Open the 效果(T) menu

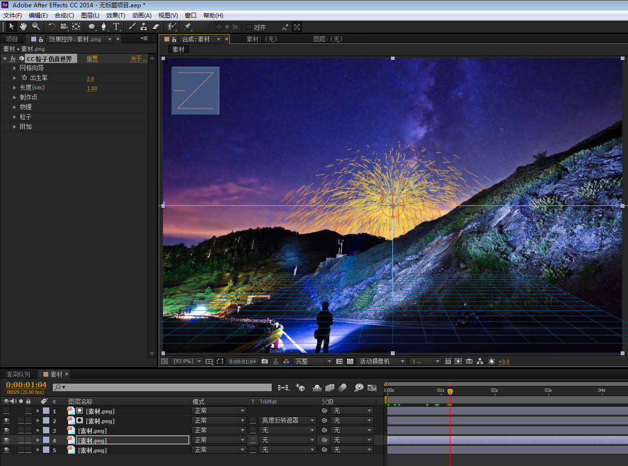pyautogui.click(x=116, y=15)
